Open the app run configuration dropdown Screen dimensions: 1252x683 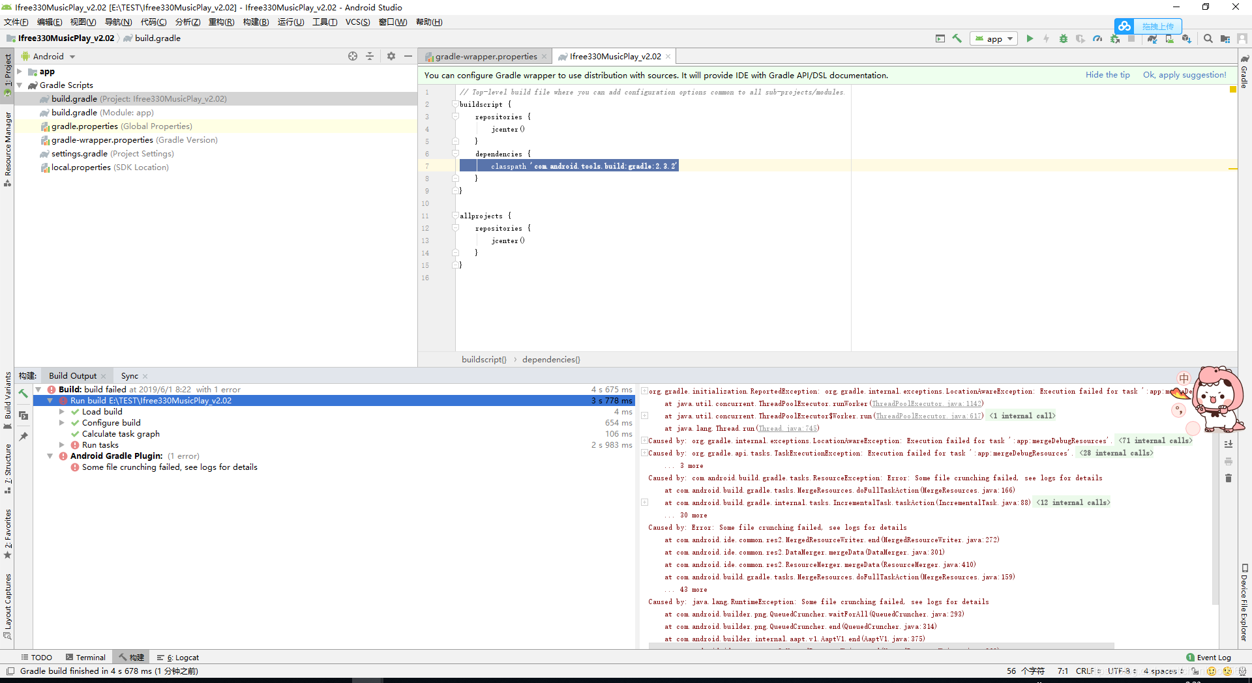[994, 38]
